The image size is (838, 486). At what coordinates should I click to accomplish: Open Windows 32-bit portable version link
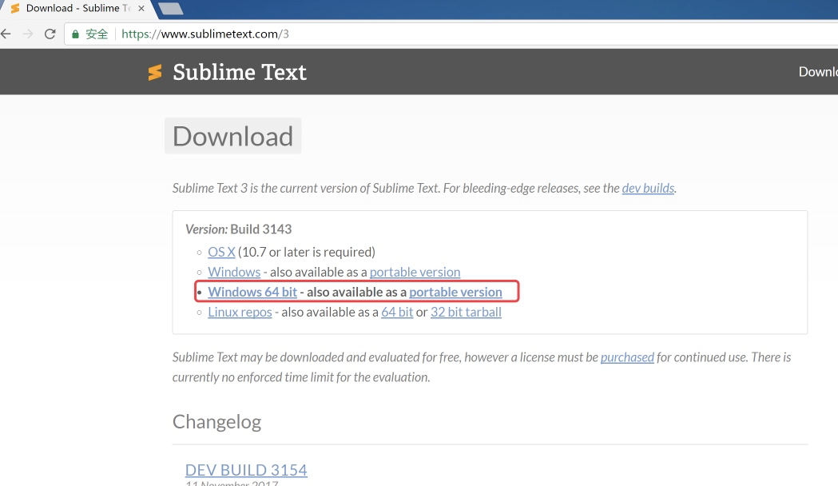coord(415,272)
